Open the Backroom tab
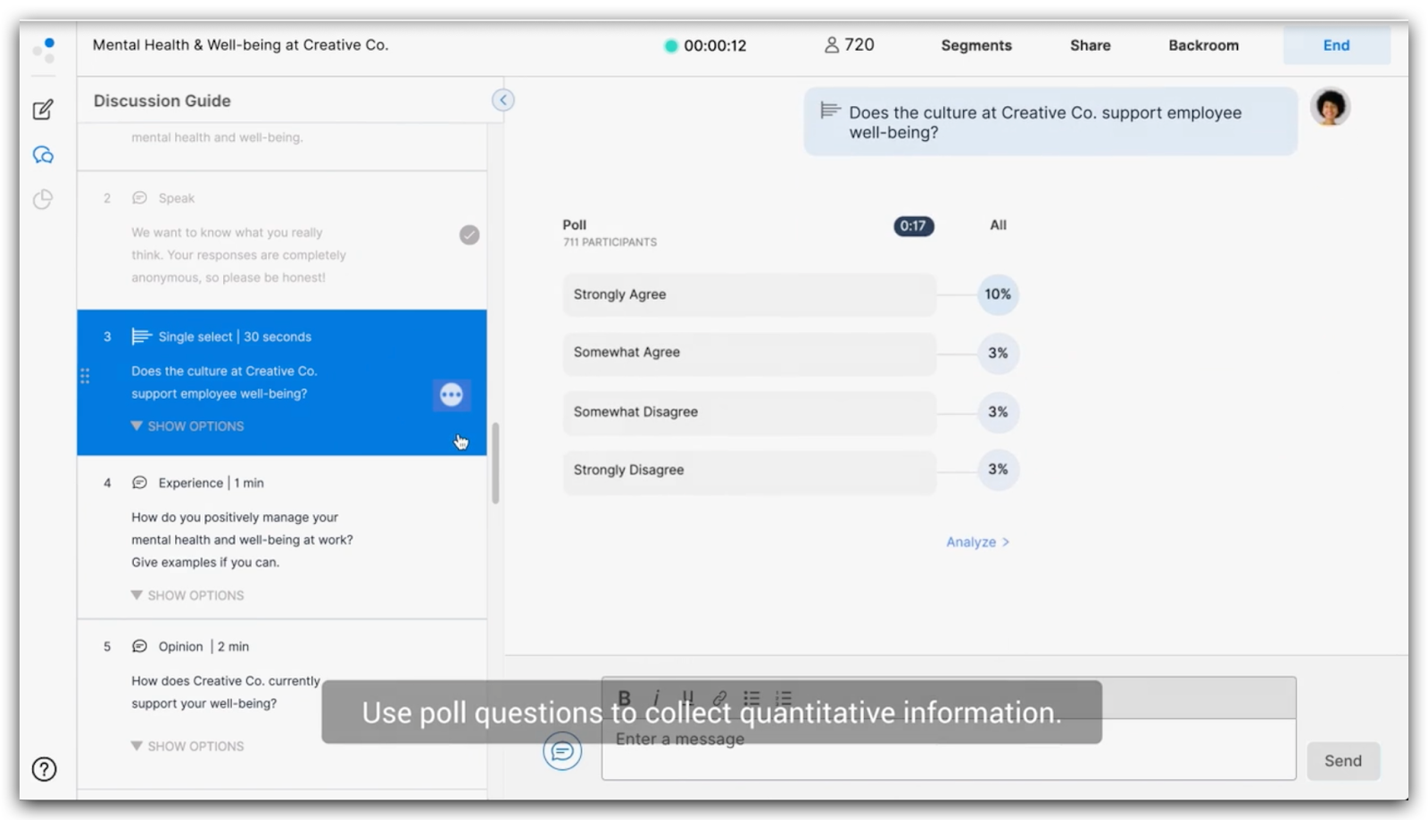 click(1203, 46)
